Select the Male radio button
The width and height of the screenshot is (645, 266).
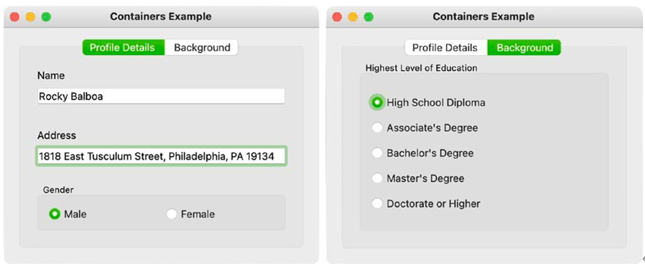tap(55, 214)
